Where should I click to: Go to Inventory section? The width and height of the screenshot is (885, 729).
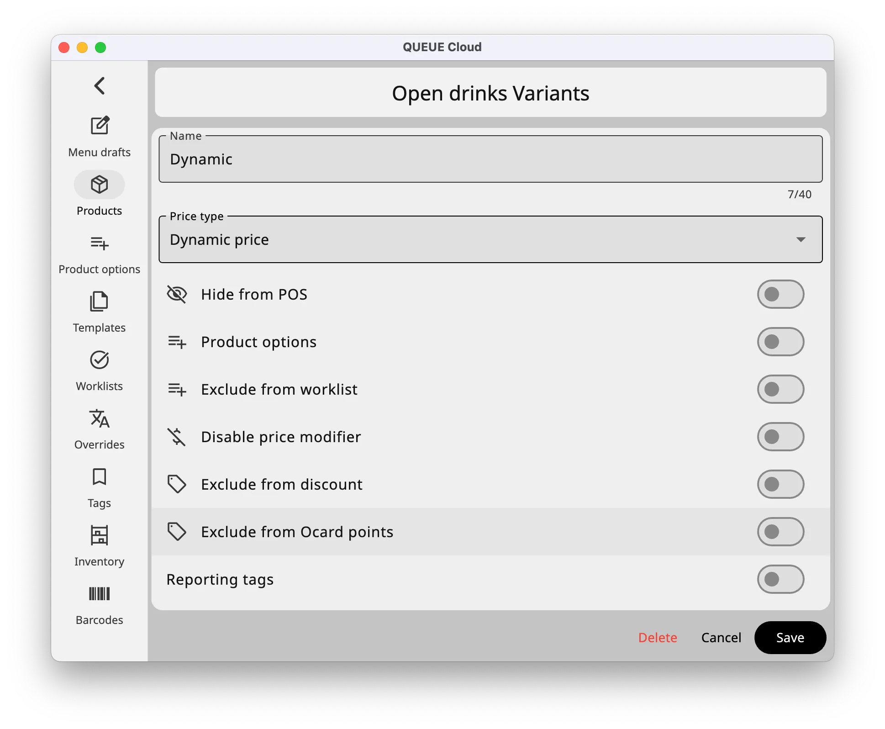pos(100,547)
